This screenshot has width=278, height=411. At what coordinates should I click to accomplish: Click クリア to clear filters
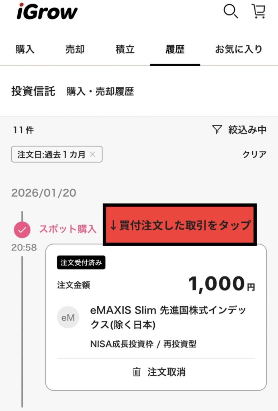[254, 155]
